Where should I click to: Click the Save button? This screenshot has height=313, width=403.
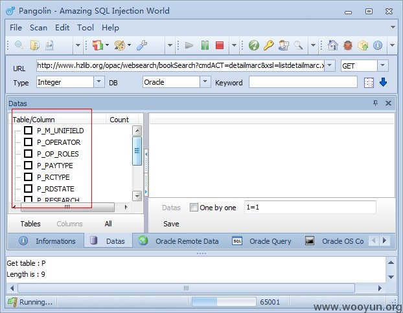click(x=171, y=224)
